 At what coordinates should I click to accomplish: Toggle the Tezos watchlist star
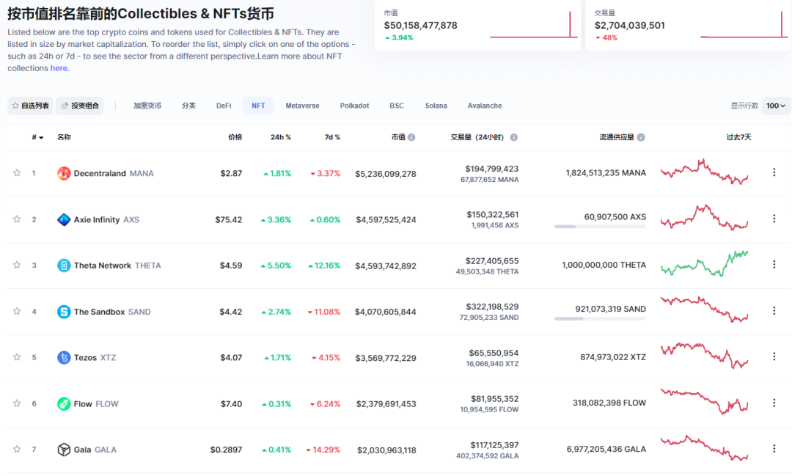(x=17, y=357)
